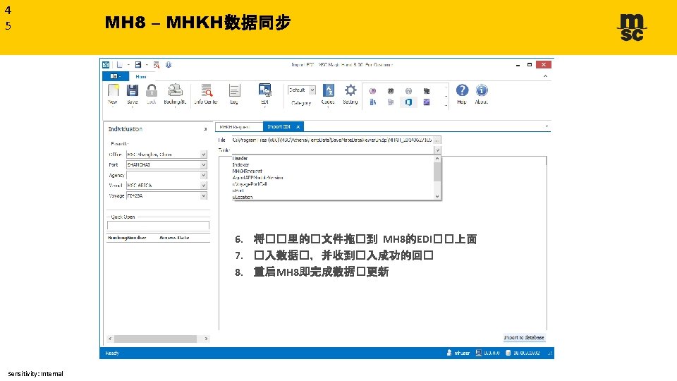Sort by Access Date column header
Image resolution: width=677 pixels, height=381 pixels.
[x=174, y=238]
